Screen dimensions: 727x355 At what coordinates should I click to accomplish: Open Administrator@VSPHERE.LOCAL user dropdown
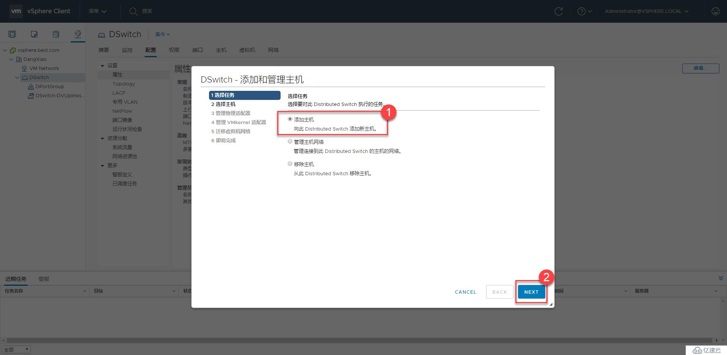point(647,11)
